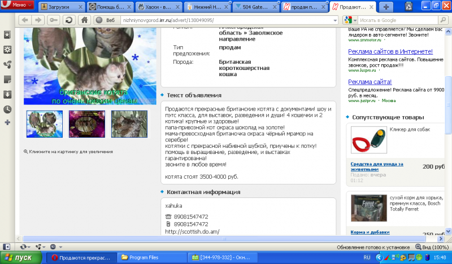
Task: Open the Widgets gear panel in the sidebar
Action: [7, 50]
